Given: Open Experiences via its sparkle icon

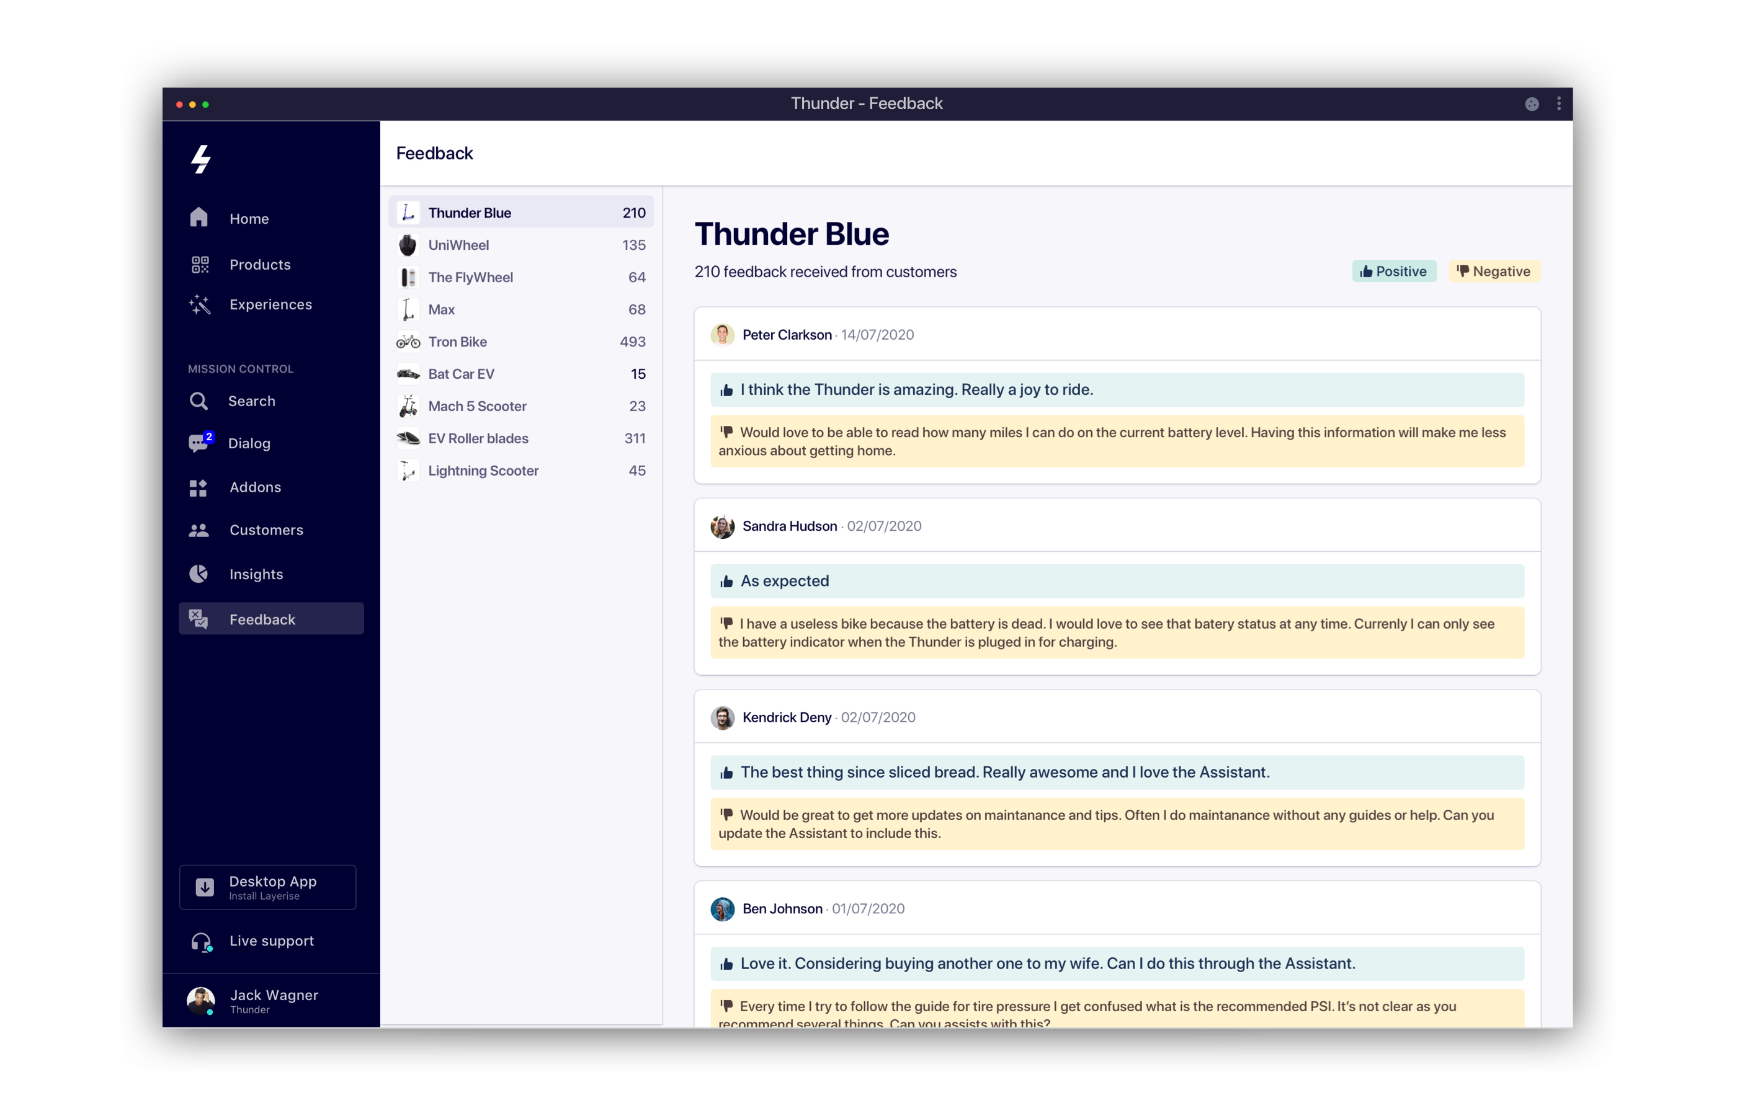Looking at the screenshot, I should 199,304.
